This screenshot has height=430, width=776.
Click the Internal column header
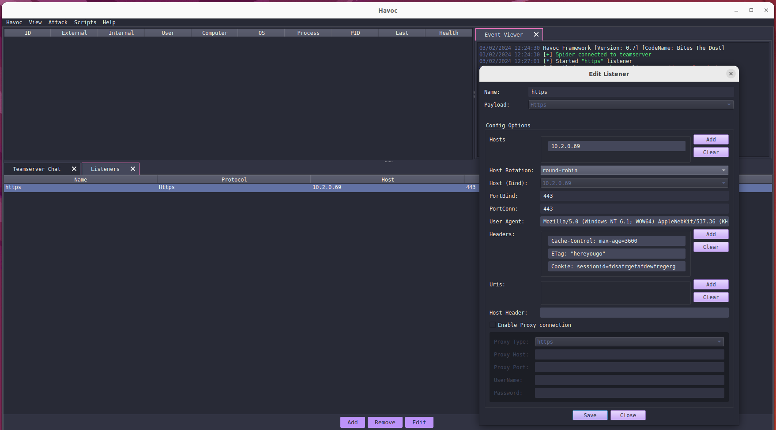click(x=121, y=33)
